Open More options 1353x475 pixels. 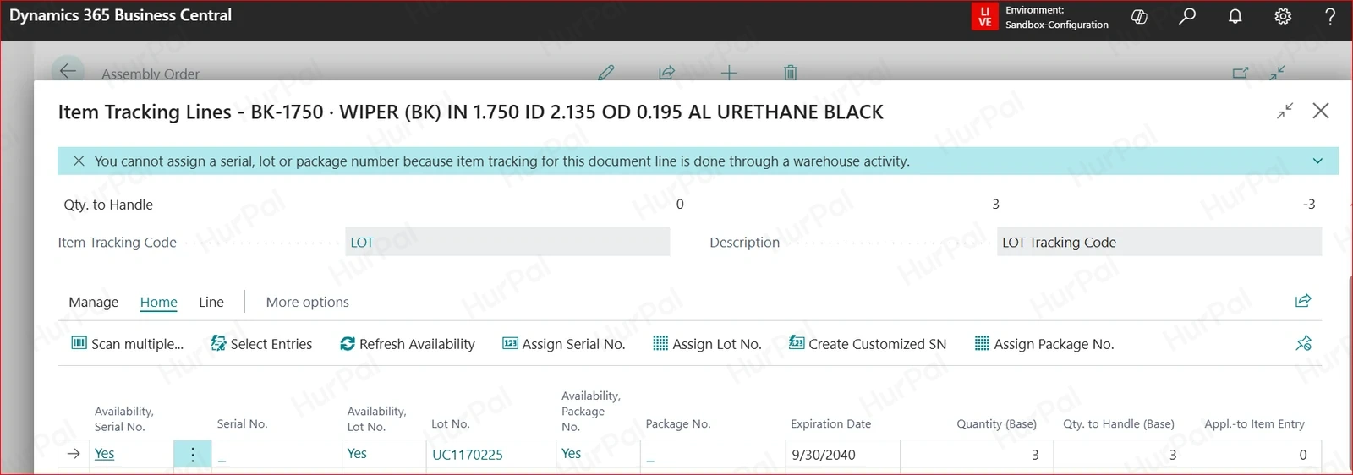(x=307, y=302)
